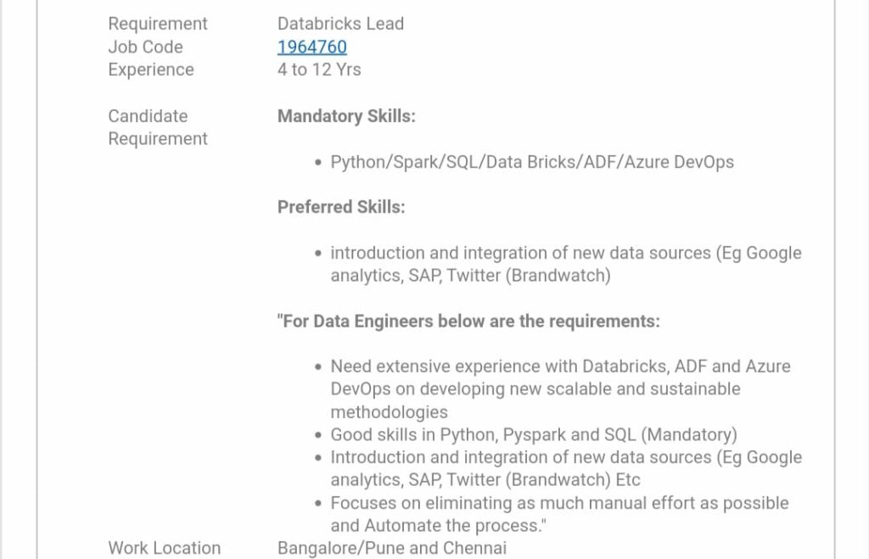Screen dimensions: 869x559
Task: Select the '4 to 12 Yrs' experience value
Action: coord(319,70)
